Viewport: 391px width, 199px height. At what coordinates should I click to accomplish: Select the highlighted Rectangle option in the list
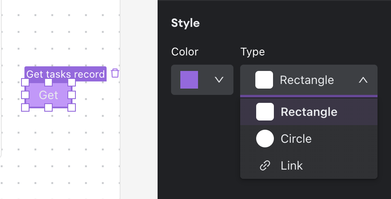click(309, 112)
